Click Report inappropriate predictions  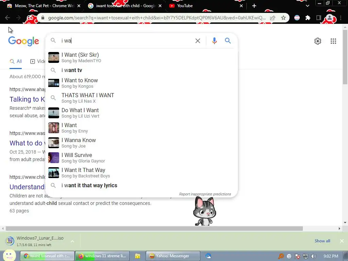click(x=205, y=194)
